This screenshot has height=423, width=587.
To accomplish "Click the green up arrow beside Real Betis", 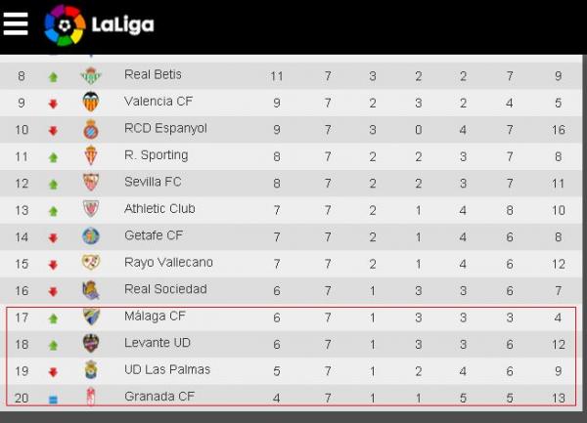I will tap(53, 76).
